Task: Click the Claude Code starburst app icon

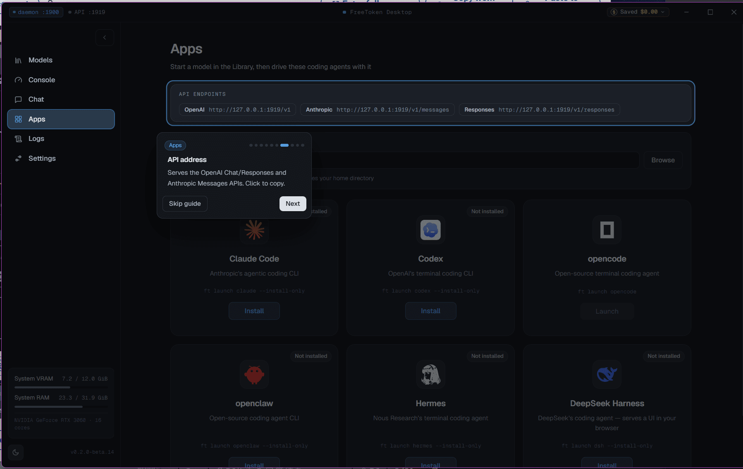Action: click(x=254, y=230)
